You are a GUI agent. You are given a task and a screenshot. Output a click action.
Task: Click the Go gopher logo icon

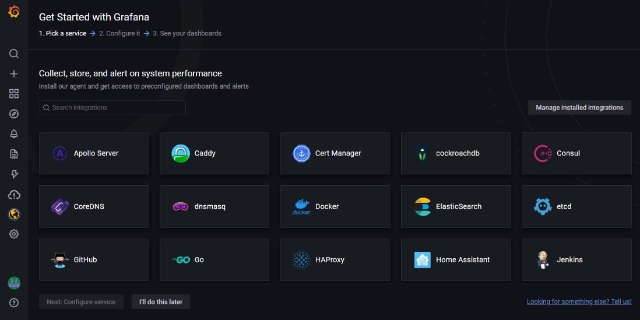[x=181, y=259]
